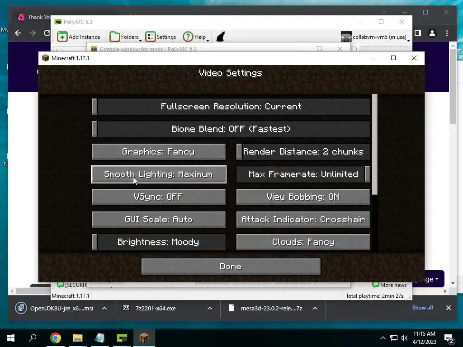463x347 pixels.
Task: Click the Max Framerate: Unlimited slider
Action: [x=303, y=174]
